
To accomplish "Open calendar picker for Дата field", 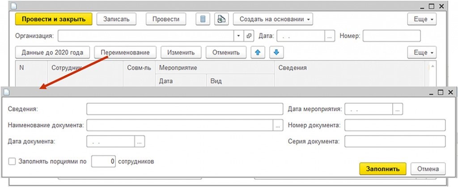I will tap(330, 36).
